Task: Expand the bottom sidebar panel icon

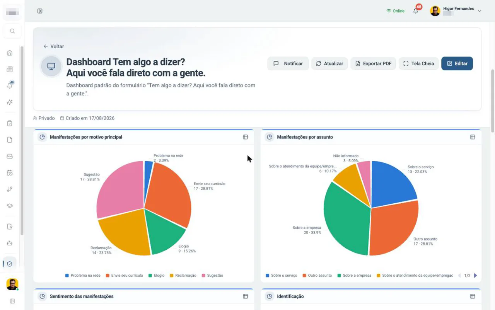Action: click(x=12, y=301)
